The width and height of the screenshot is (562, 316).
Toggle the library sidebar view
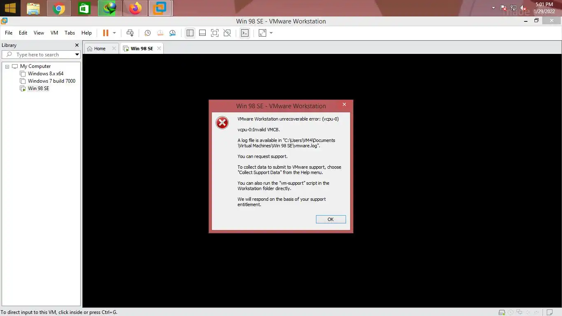pos(190,33)
